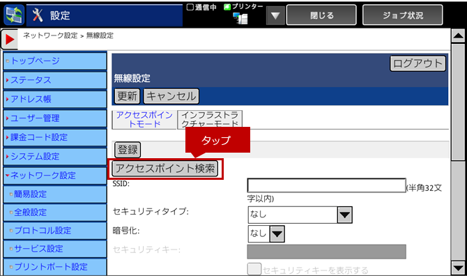The height and width of the screenshot is (276, 467).
Task: Open the セキュリティタイプ dropdown
Action: click(x=300, y=215)
